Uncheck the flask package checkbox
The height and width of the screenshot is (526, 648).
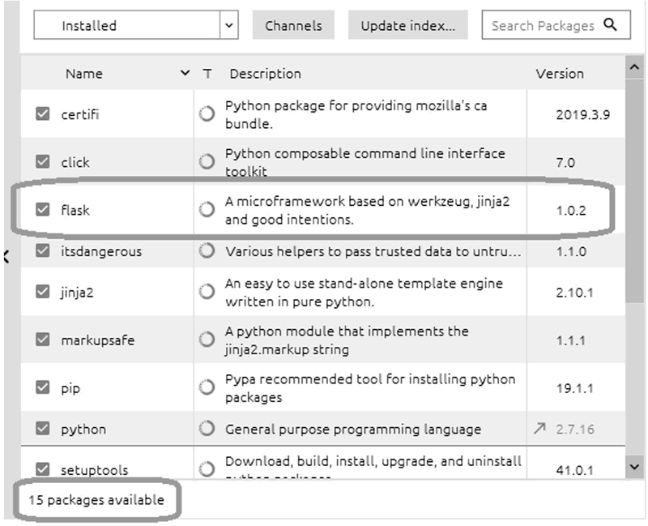click(43, 209)
